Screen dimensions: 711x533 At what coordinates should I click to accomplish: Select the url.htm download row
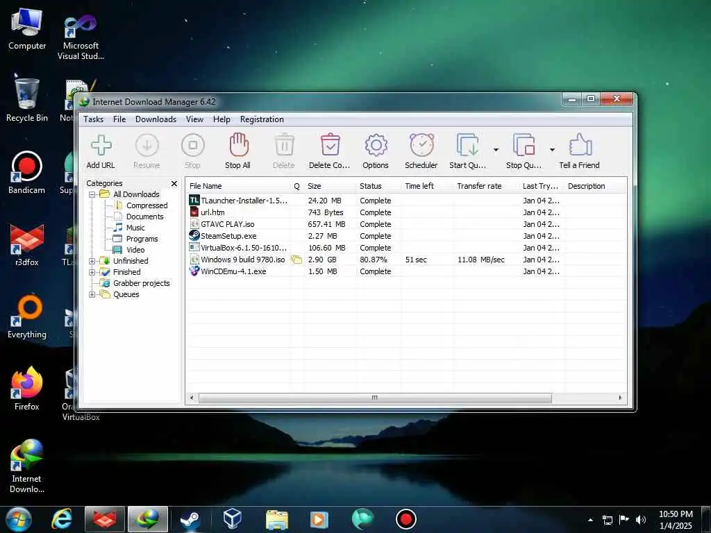pos(405,212)
